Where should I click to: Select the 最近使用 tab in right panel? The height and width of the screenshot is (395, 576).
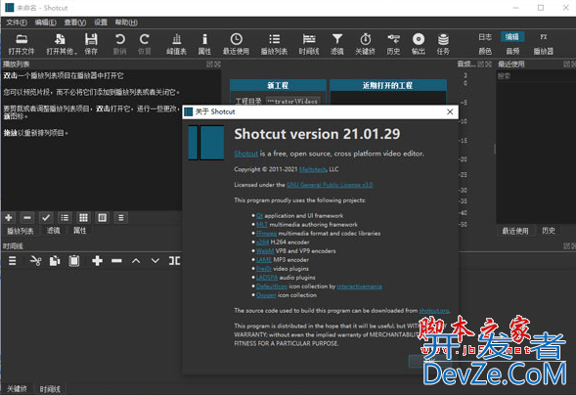(x=515, y=231)
